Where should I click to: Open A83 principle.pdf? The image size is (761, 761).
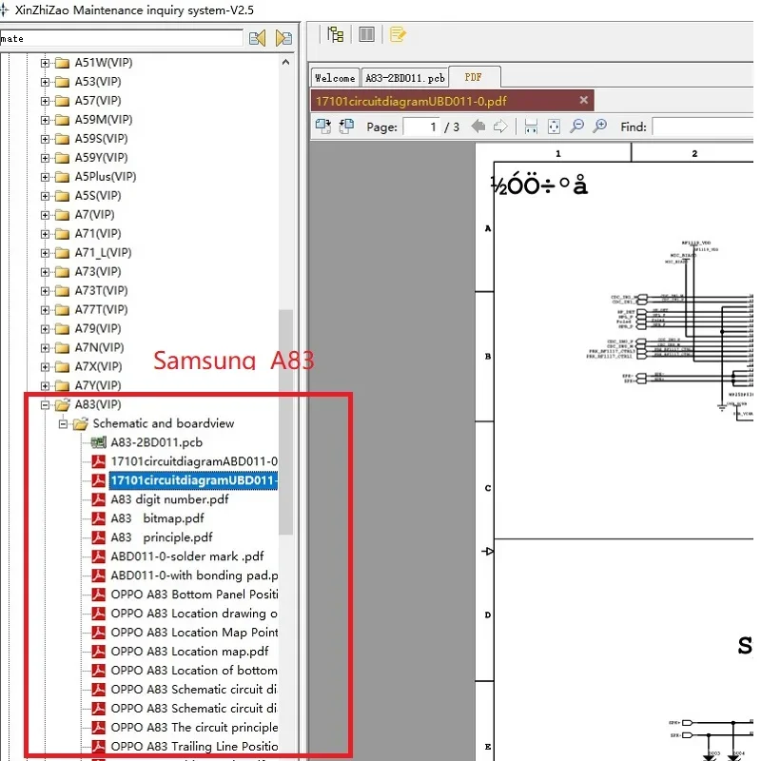[162, 537]
